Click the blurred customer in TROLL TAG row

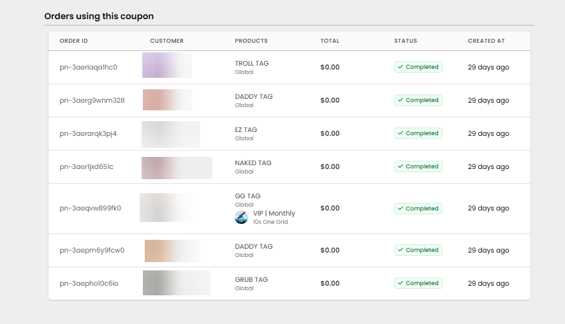pos(166,66)
